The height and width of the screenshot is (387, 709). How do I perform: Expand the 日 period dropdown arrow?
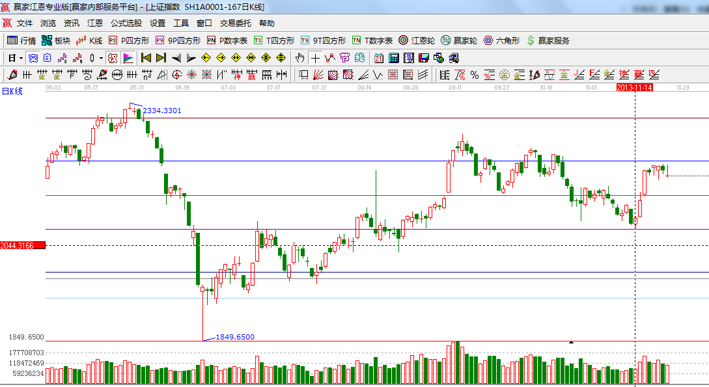tap(20, 58)
